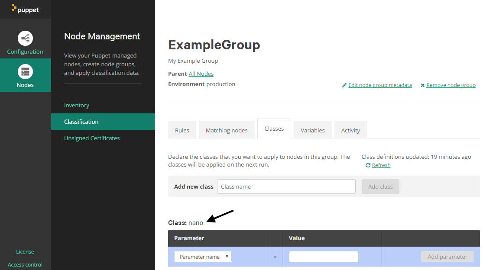Switch to the Rules tab
The height and width of the screenshot is (270, 483).
(182, 130)
